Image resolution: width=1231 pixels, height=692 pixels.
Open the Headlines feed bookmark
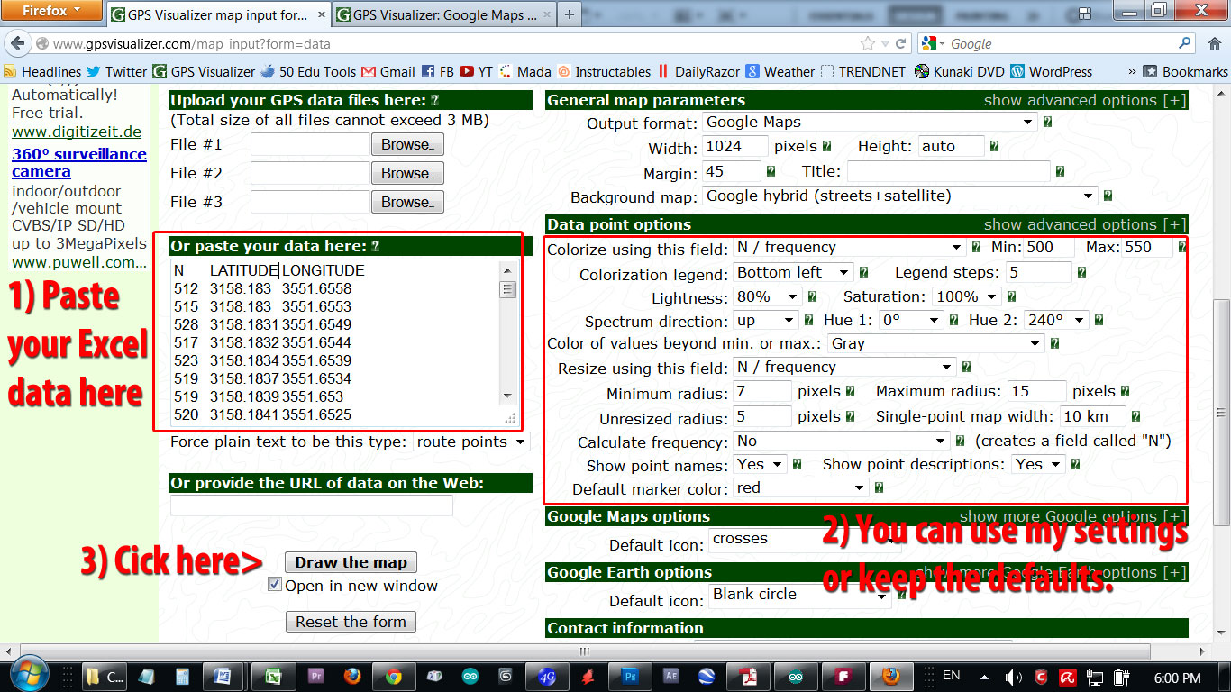(42, 71)
